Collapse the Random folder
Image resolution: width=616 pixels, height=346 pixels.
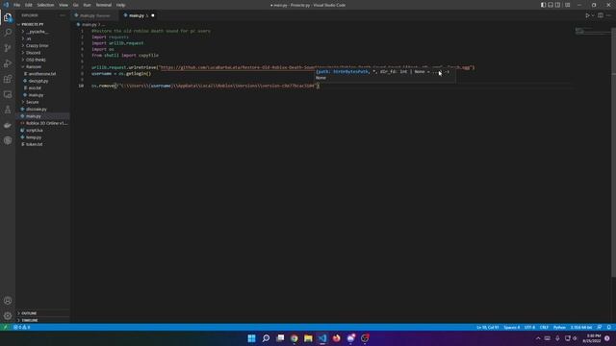42,66
